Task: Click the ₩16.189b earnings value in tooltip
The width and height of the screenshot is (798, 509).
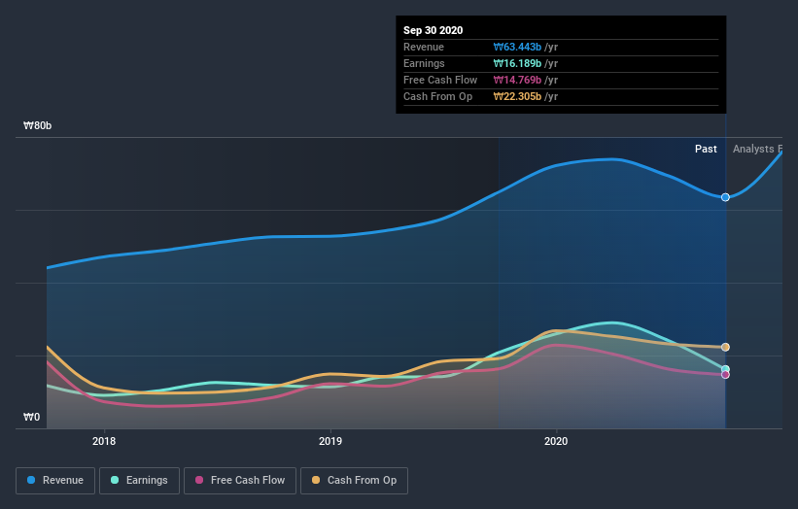Action: 517,63
